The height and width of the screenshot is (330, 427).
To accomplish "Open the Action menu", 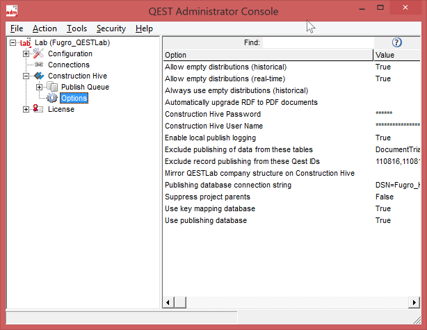I will (45, 28).
